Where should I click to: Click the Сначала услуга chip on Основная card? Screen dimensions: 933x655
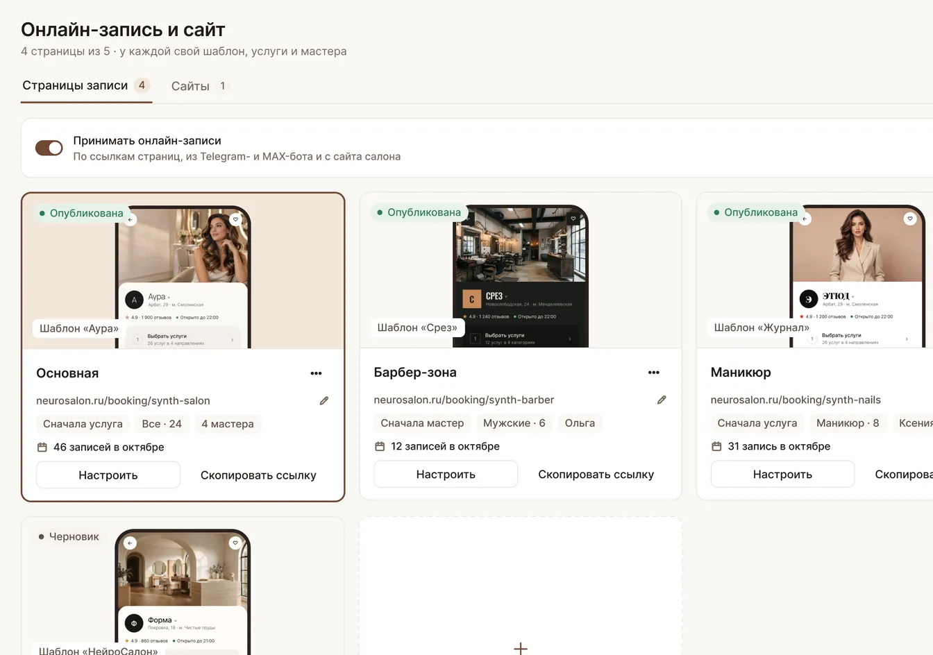point(83,424)
